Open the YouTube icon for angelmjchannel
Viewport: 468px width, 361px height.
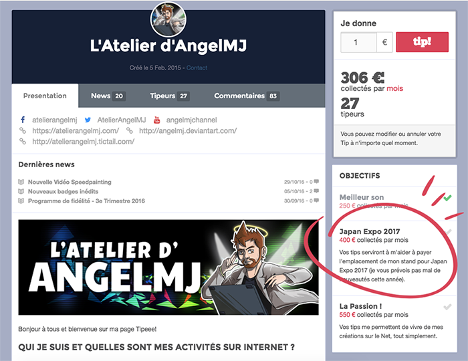[156, 120]
